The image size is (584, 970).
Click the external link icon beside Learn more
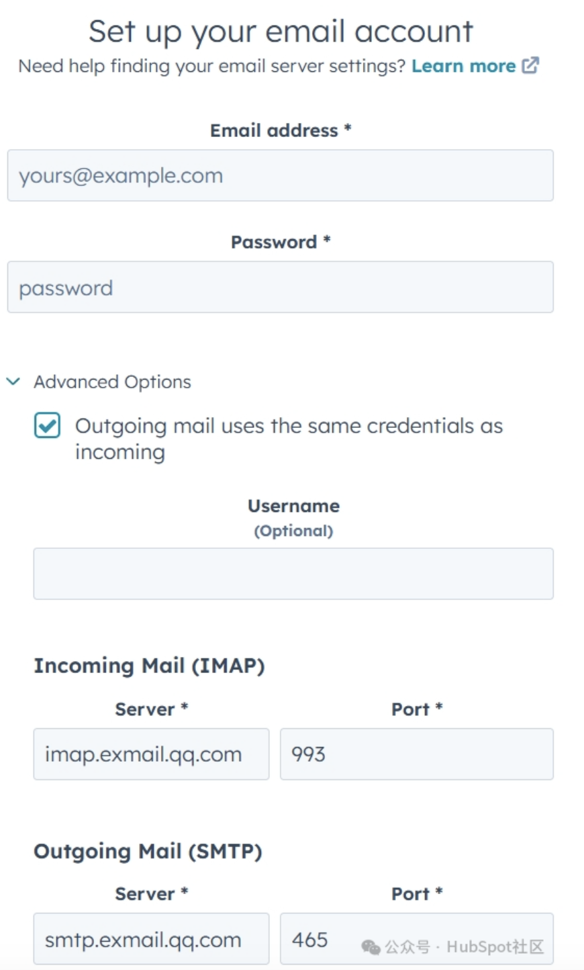click(x=530, y=65)
